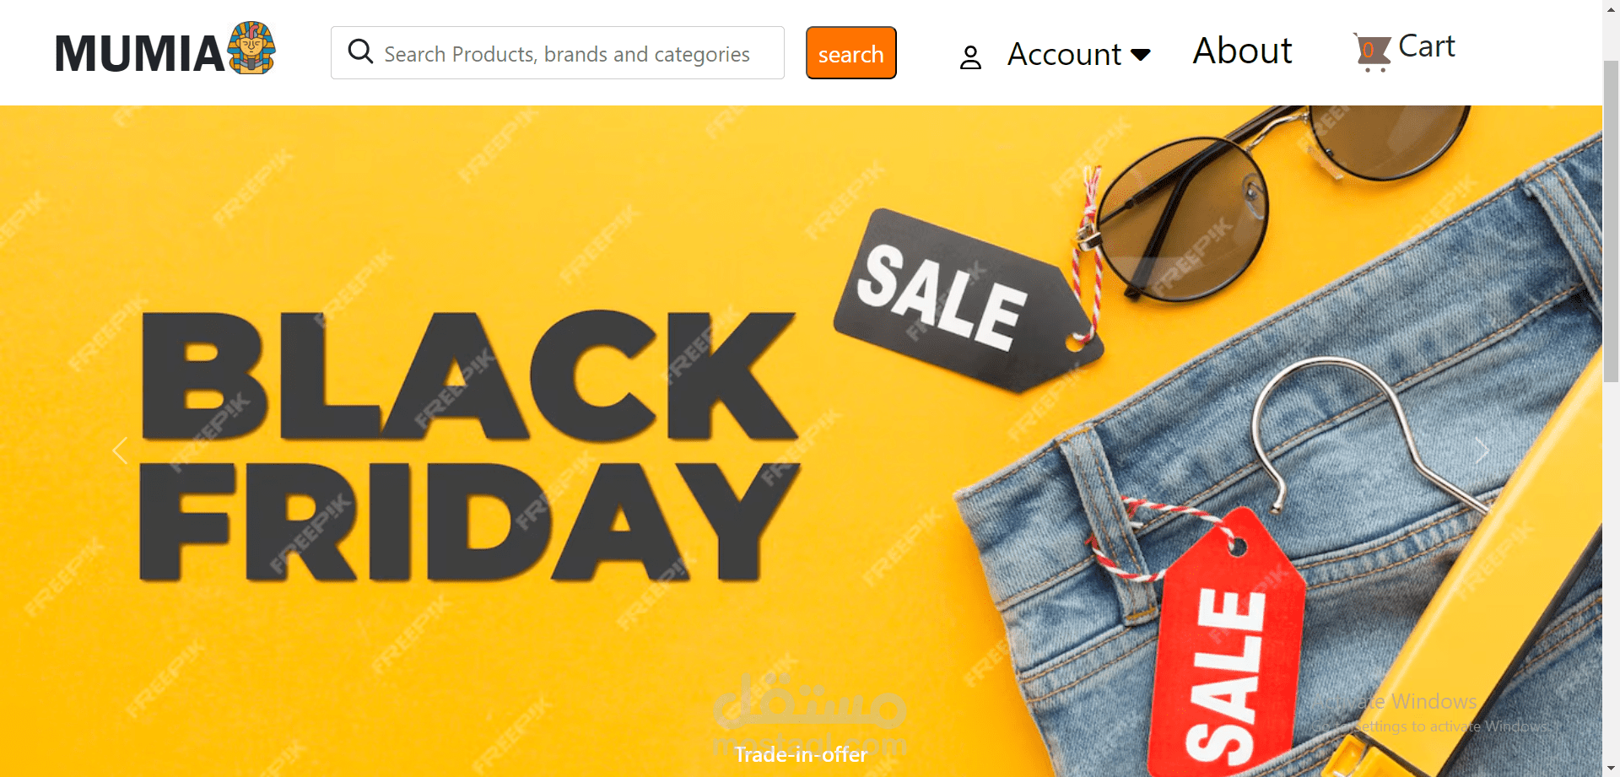Go to previous carousel slide arrow
This screenshot has width=1620, height=777.
point(120,451)
